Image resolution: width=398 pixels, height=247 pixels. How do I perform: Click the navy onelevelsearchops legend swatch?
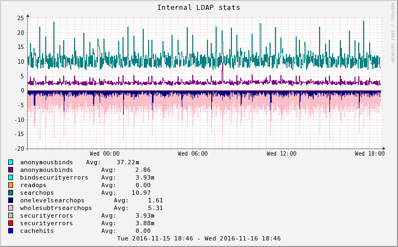point(10,200)
